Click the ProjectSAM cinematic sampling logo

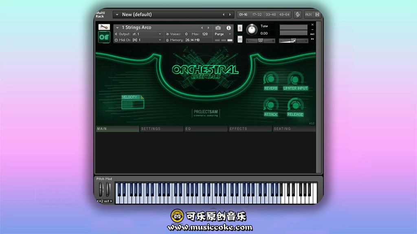pyautogui.click(x=206, y=113)
